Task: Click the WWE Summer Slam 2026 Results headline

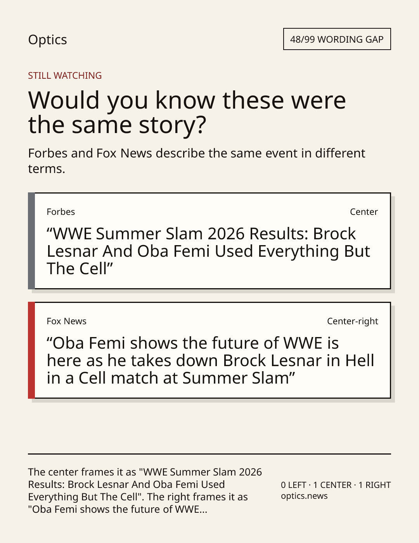Action: coord(208,251)
